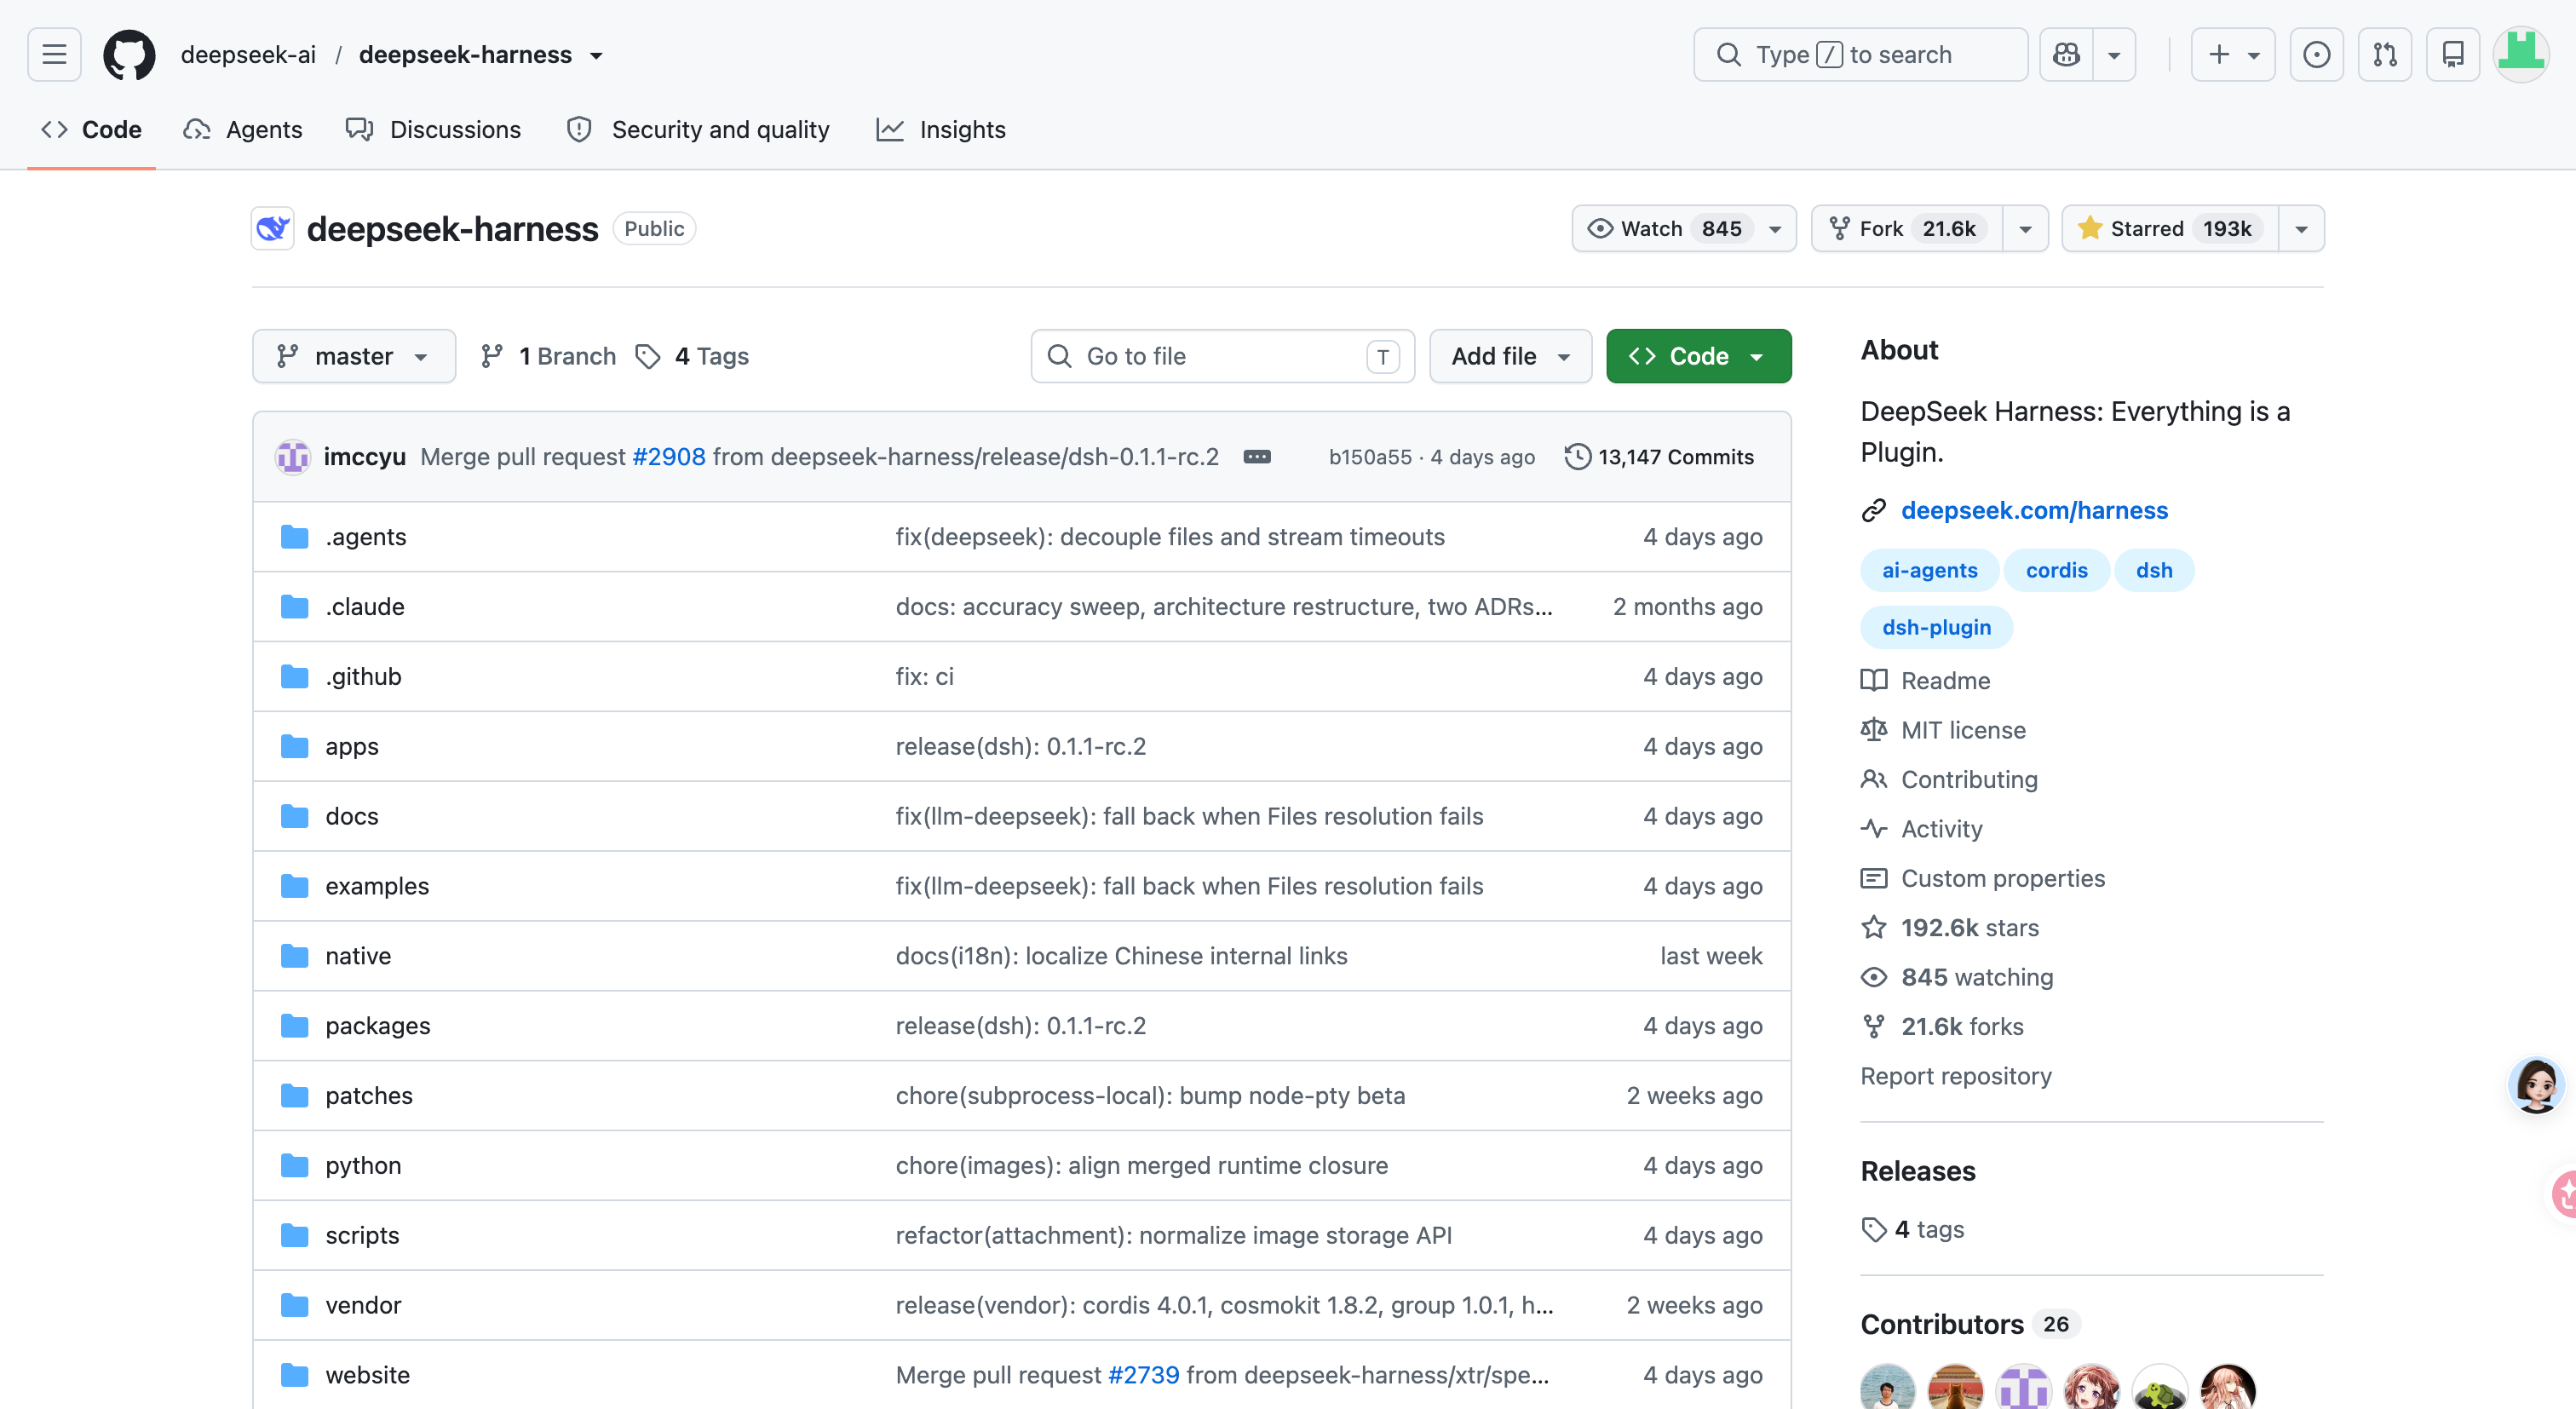Open commit 'fix: ci' message

[924, 676]
